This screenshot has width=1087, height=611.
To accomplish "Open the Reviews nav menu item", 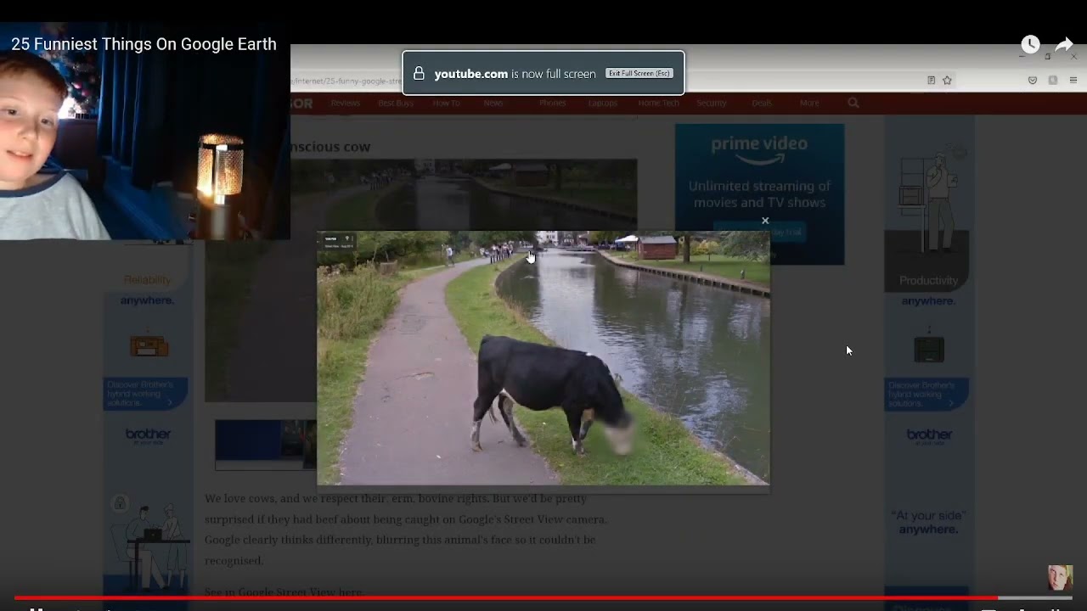I will 346,103.
